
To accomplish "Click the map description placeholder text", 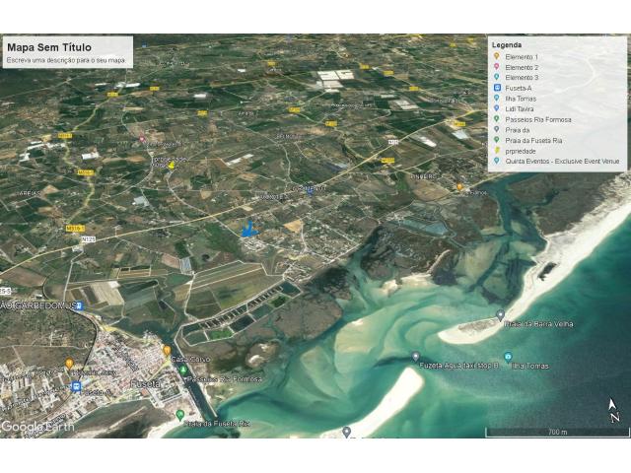I will pos(66,60).
